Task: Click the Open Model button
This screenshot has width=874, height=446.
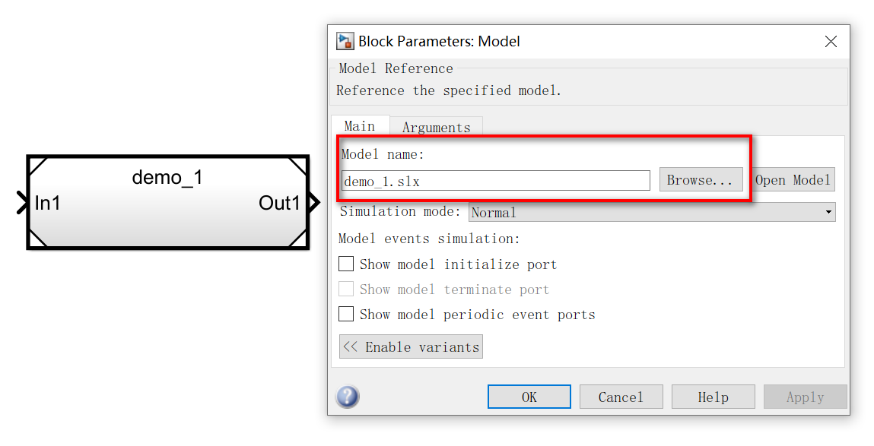Action: pos(792,180)
